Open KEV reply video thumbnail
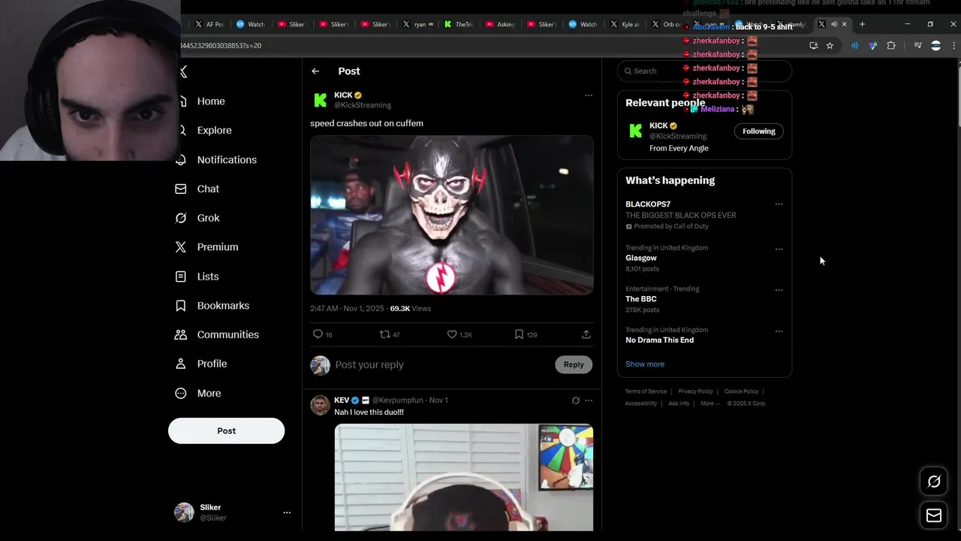This screenshot has width=961, height=541. pos(464,477)
